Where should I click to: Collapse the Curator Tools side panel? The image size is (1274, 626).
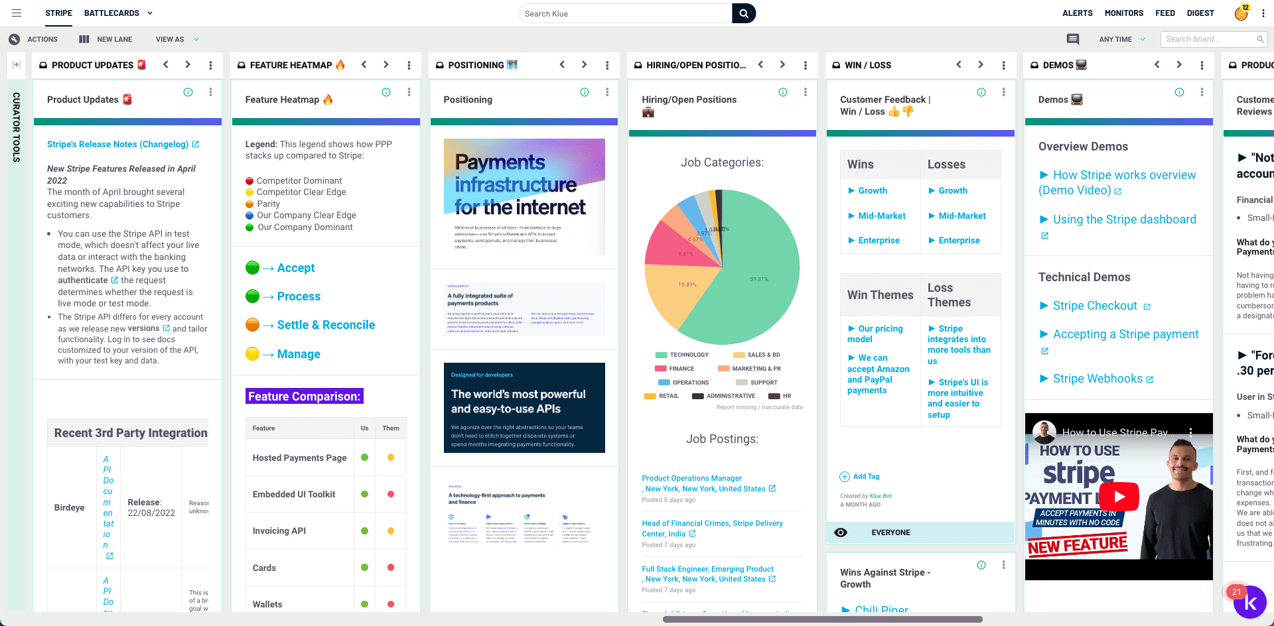coord(17,65)
